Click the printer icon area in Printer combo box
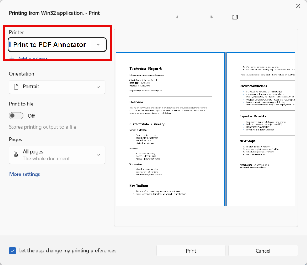 pos(10,44)
